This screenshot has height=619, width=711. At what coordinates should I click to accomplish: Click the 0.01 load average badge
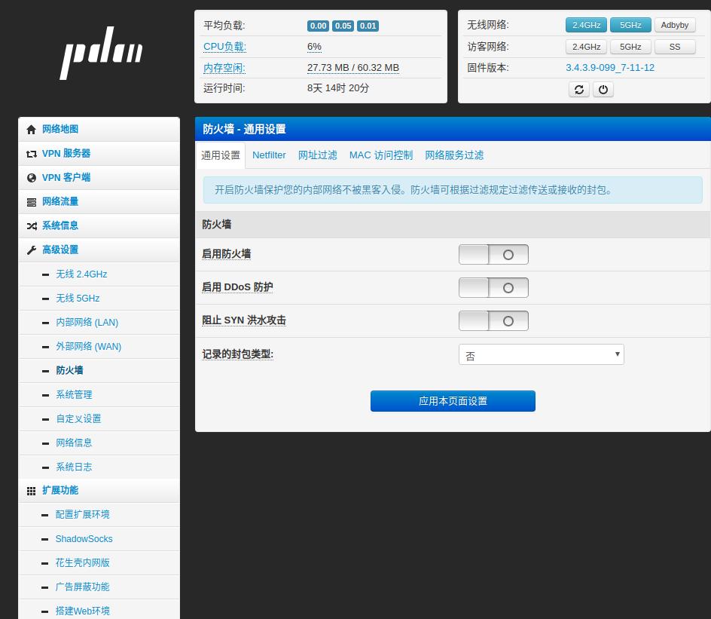click(x=368, y=26)
